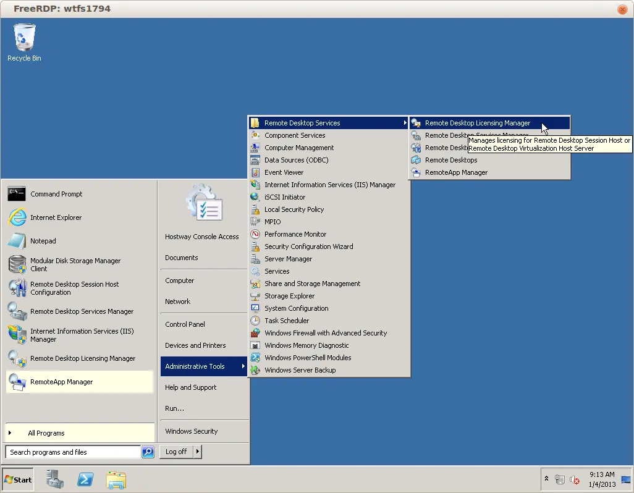The width and height of the screenshot is (634, 493).
Task: Click the Server Manager taskbar icon
Action: tap(55, 479)
